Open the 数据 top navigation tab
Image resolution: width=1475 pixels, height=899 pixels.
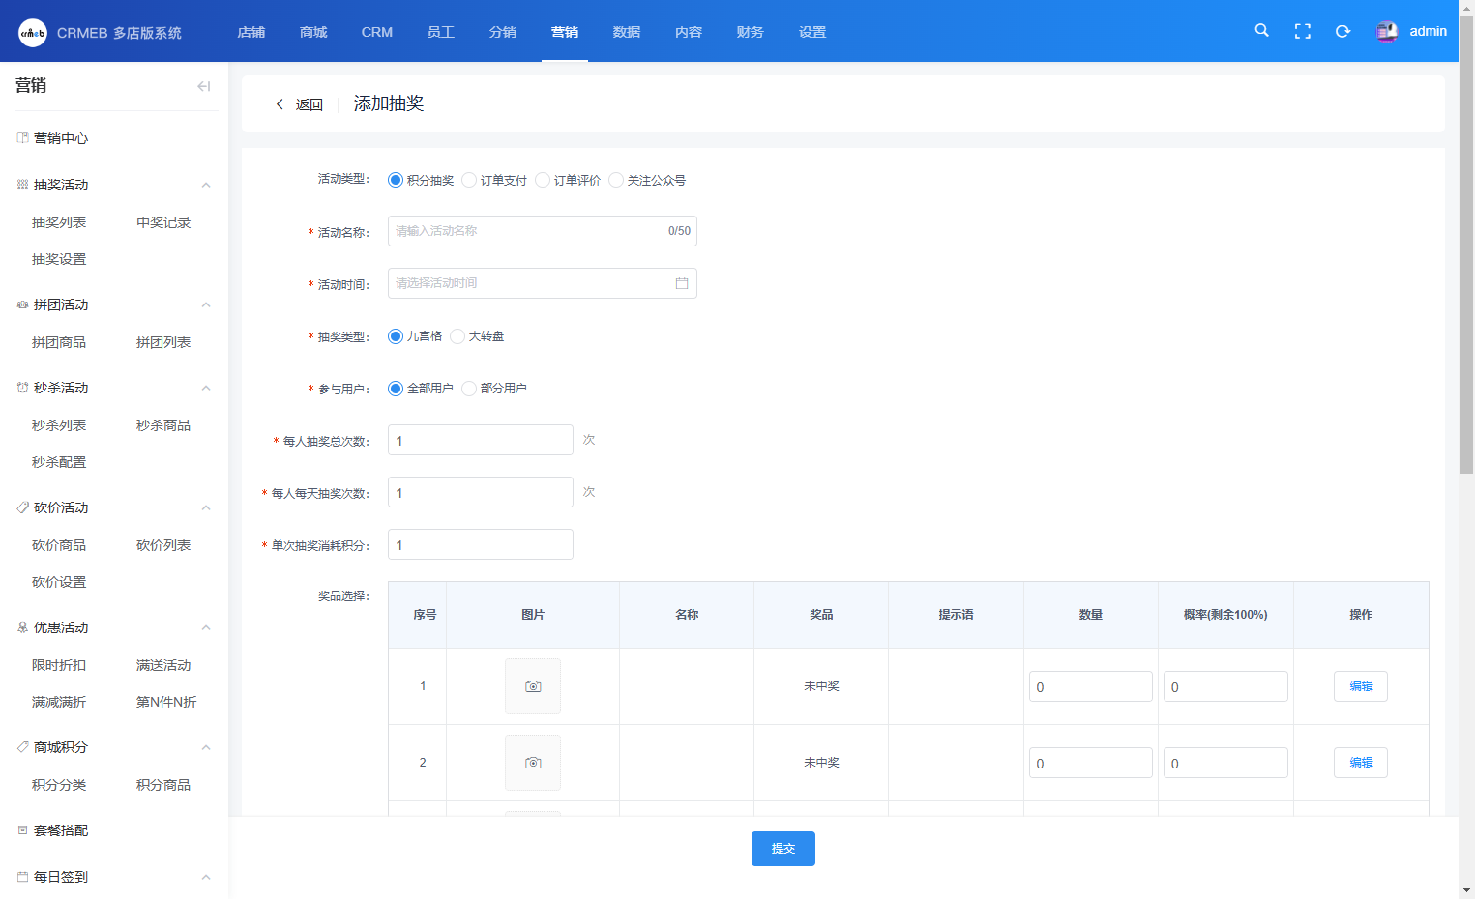[626, 32]
